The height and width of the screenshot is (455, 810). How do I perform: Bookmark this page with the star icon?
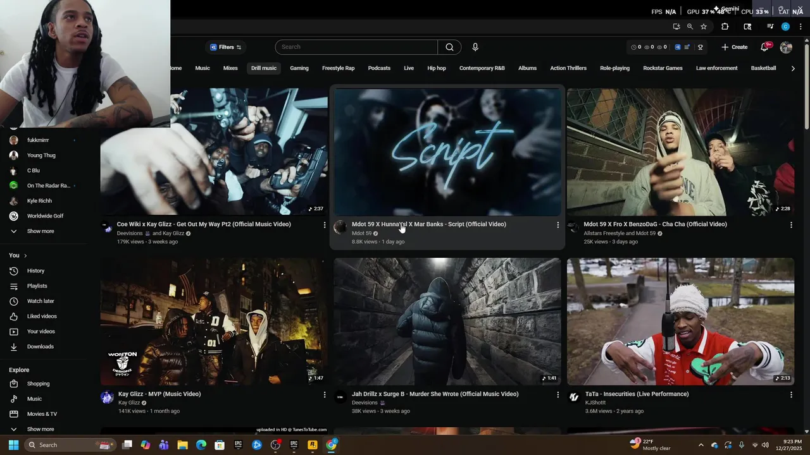[x=704, y=27]
